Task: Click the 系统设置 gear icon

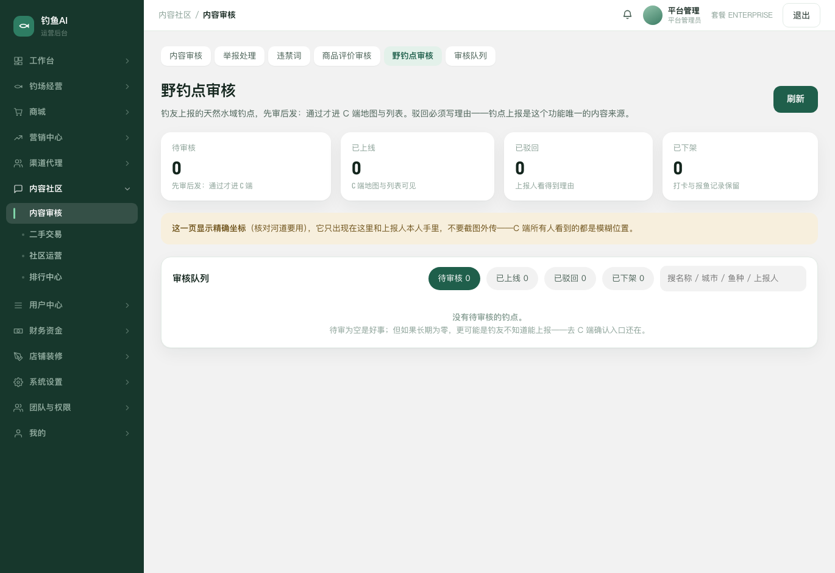Action: coord(18,382)
